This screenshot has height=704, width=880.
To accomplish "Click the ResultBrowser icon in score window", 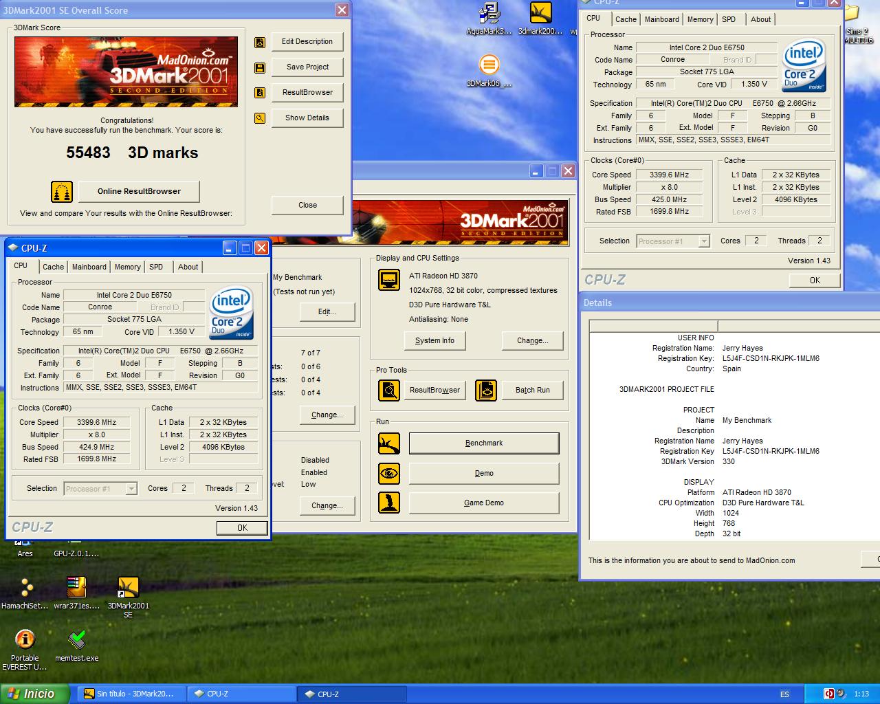I will tap(260, 93).
